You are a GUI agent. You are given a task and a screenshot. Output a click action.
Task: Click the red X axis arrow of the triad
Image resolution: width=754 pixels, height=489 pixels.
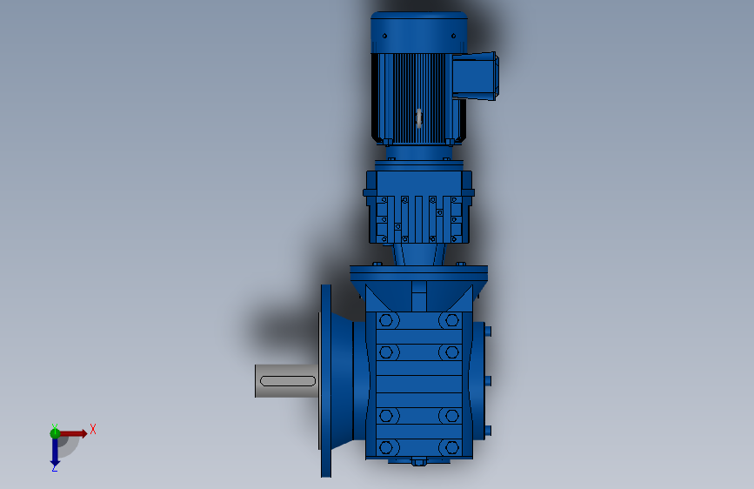pos(73,433)
